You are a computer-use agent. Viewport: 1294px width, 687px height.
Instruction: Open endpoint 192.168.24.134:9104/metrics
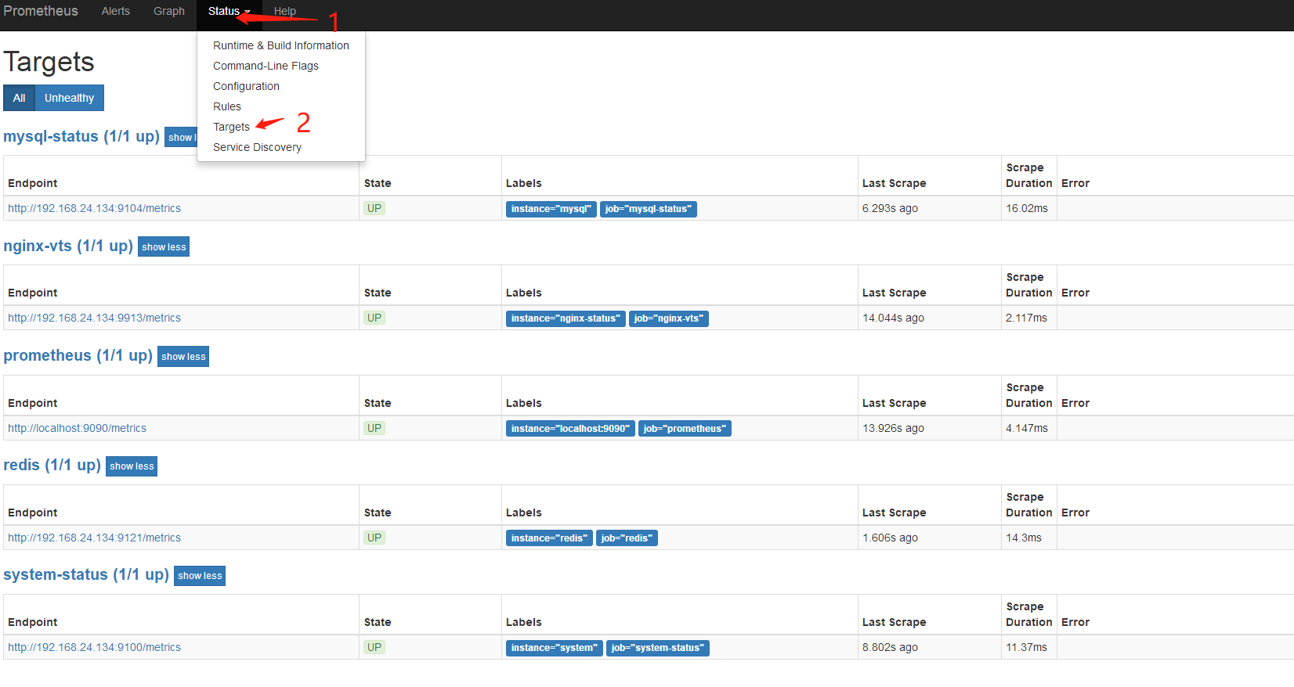click(x=94, y=208)
